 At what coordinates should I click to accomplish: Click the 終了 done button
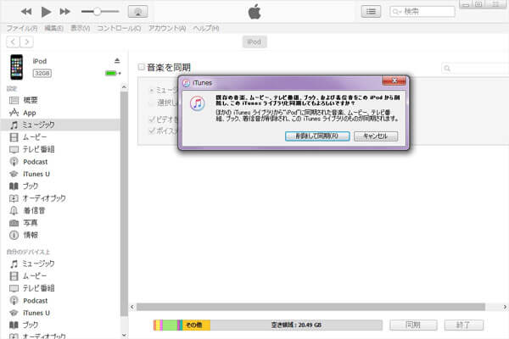click(x=464, y=325)
